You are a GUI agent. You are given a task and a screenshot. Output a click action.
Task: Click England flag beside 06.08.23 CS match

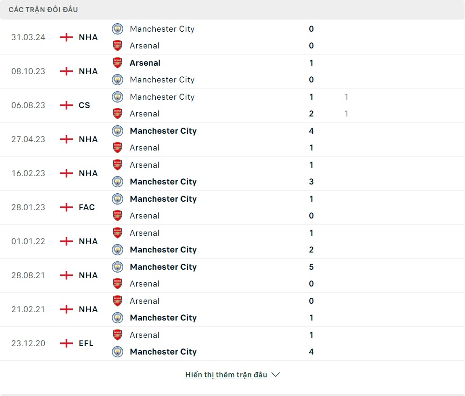(x=67, y=105)
